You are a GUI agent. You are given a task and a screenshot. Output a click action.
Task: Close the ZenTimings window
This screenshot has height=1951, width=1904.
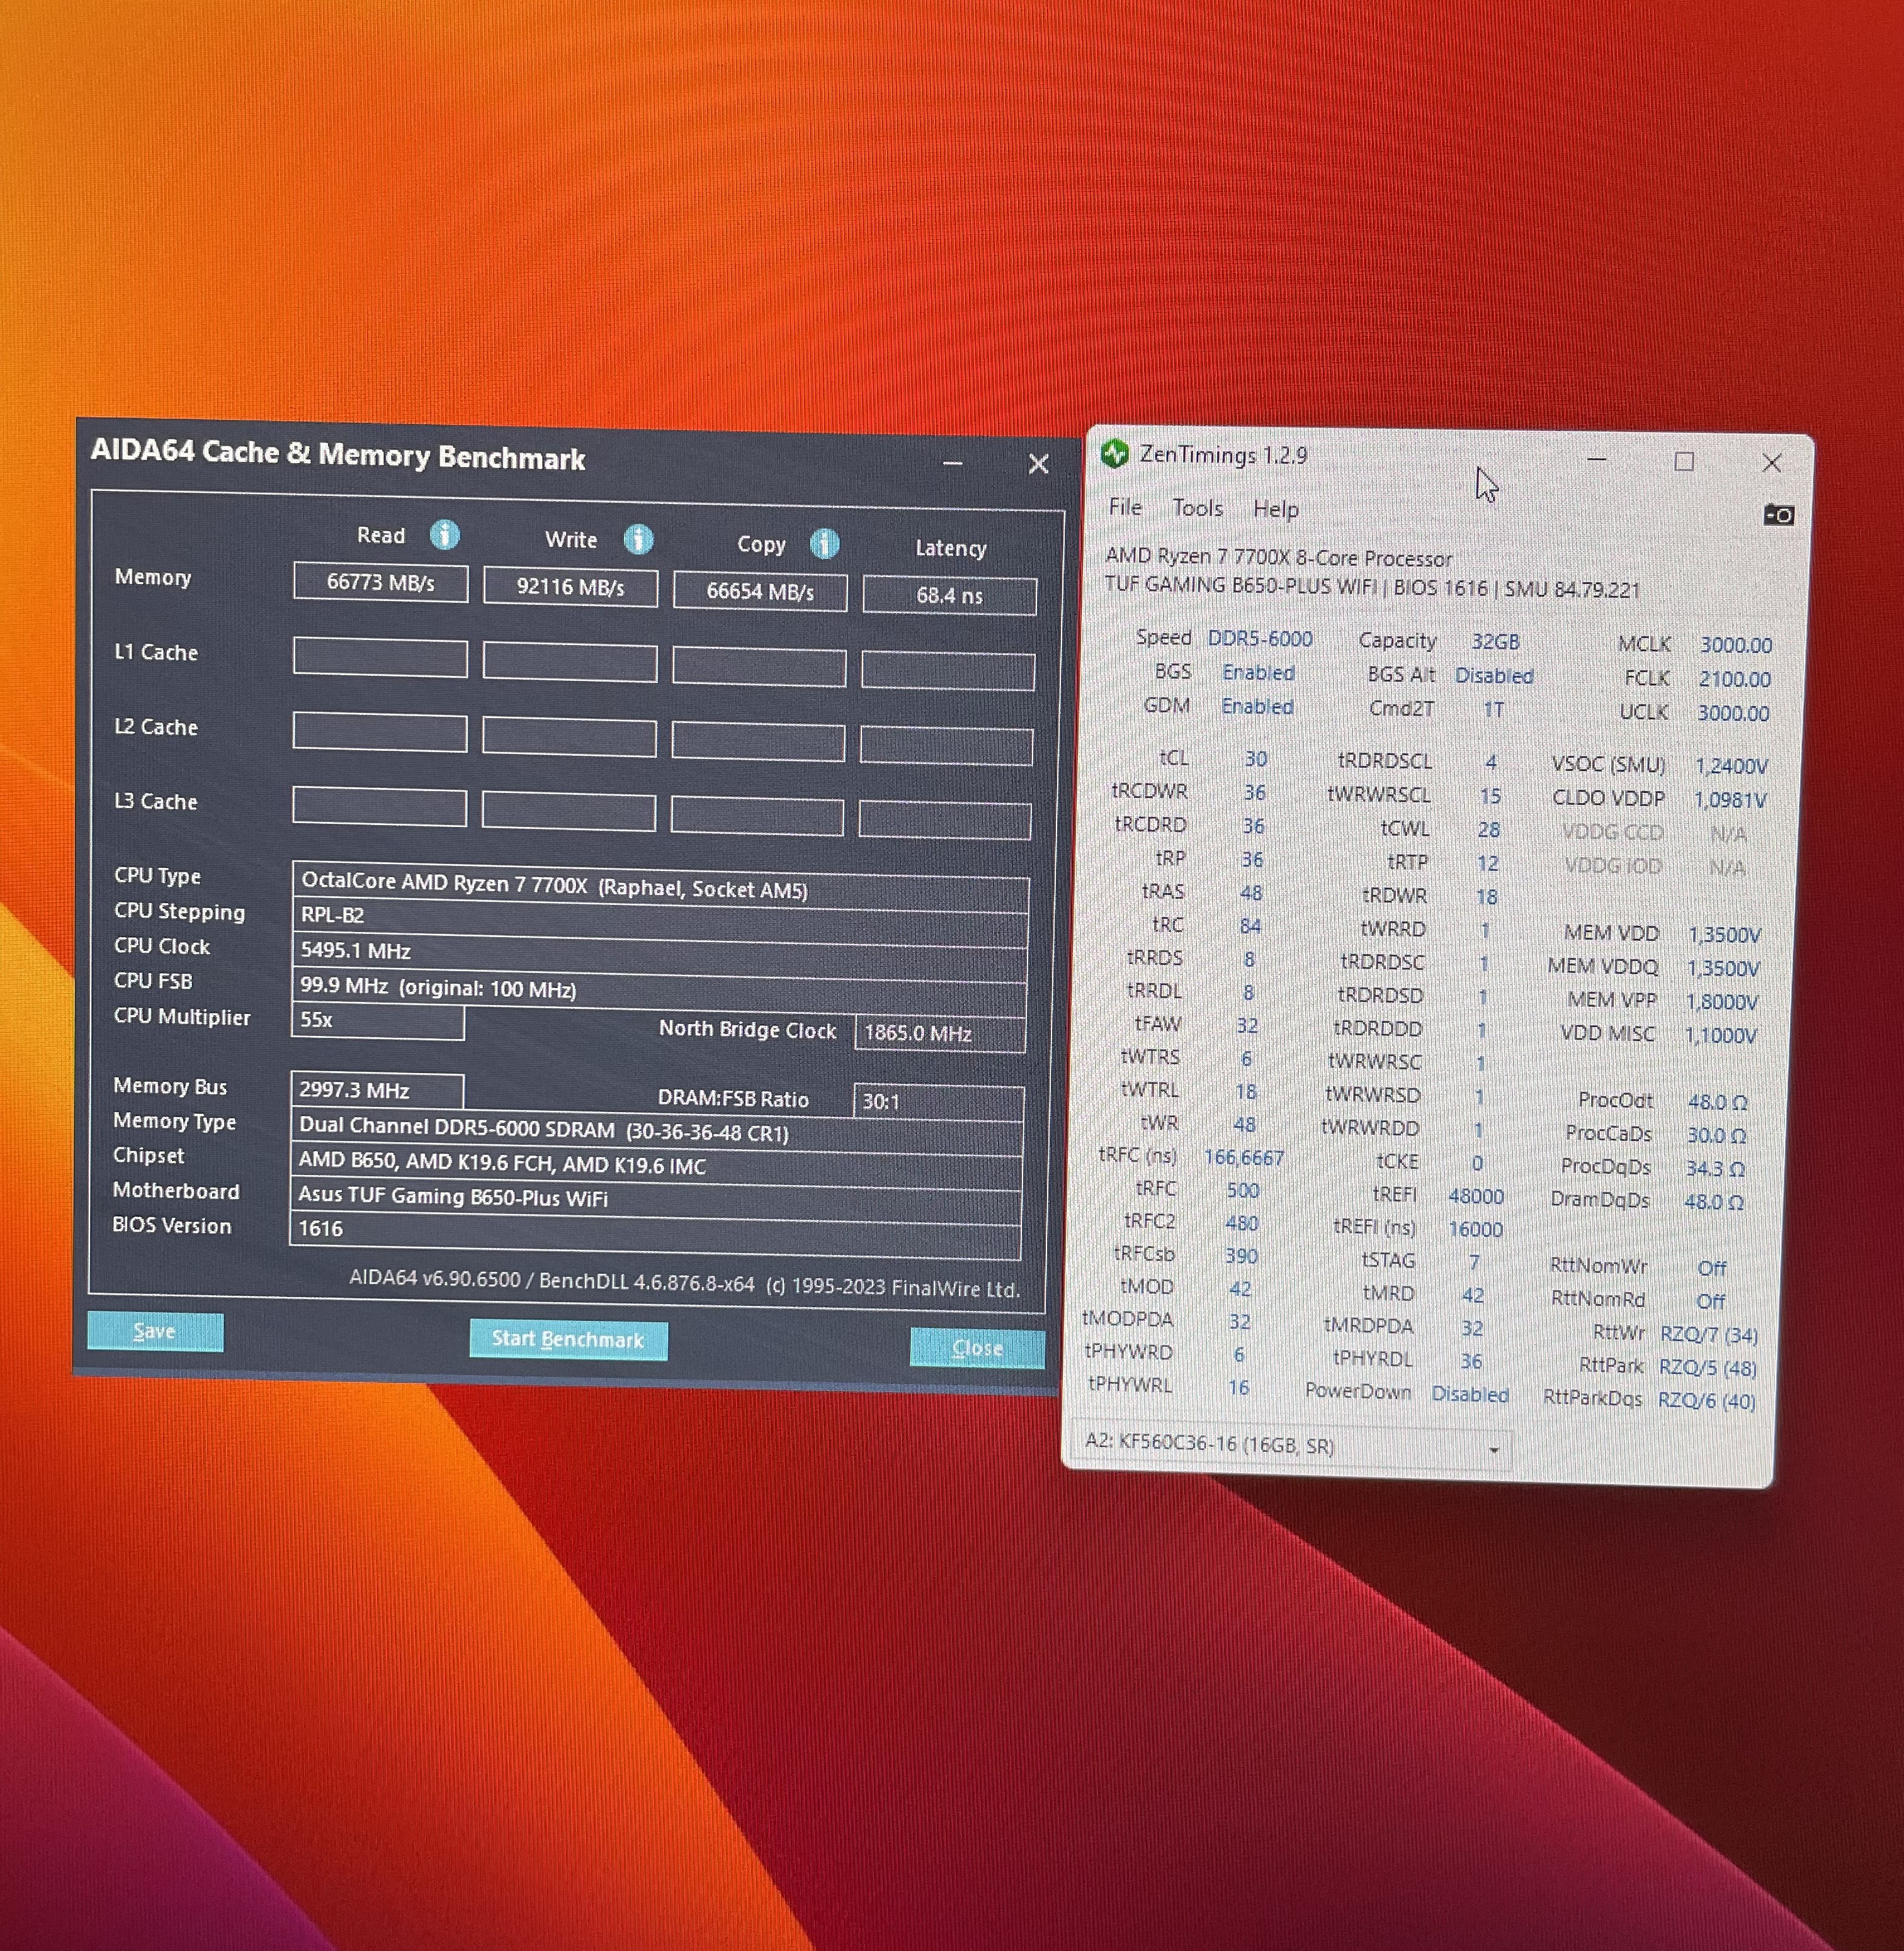1771,463
